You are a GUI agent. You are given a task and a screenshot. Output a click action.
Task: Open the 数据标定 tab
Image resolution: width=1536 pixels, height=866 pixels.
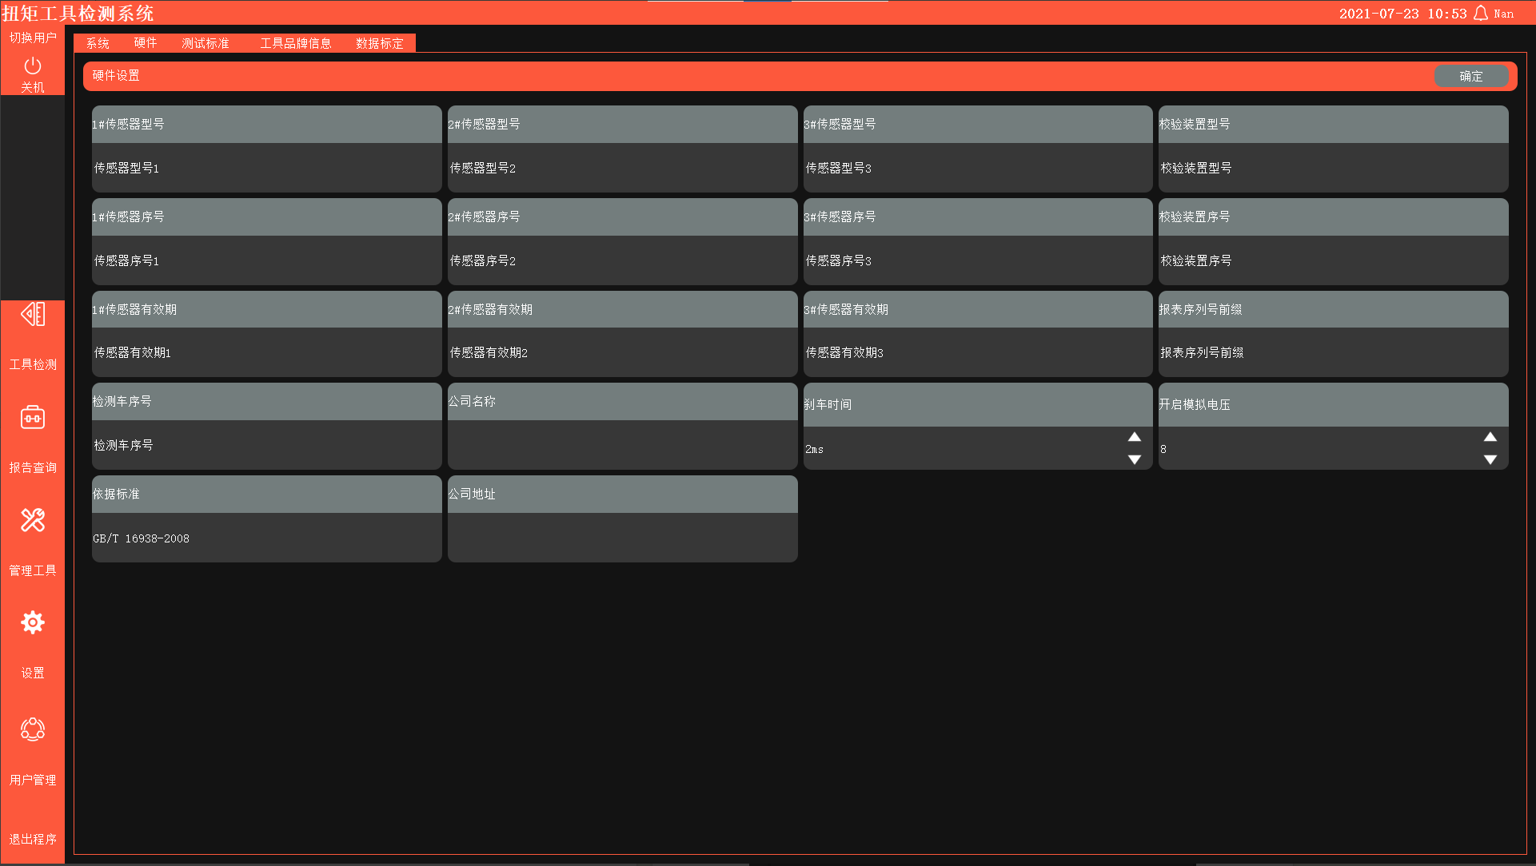pyautogui.click(x=380, y=43)
